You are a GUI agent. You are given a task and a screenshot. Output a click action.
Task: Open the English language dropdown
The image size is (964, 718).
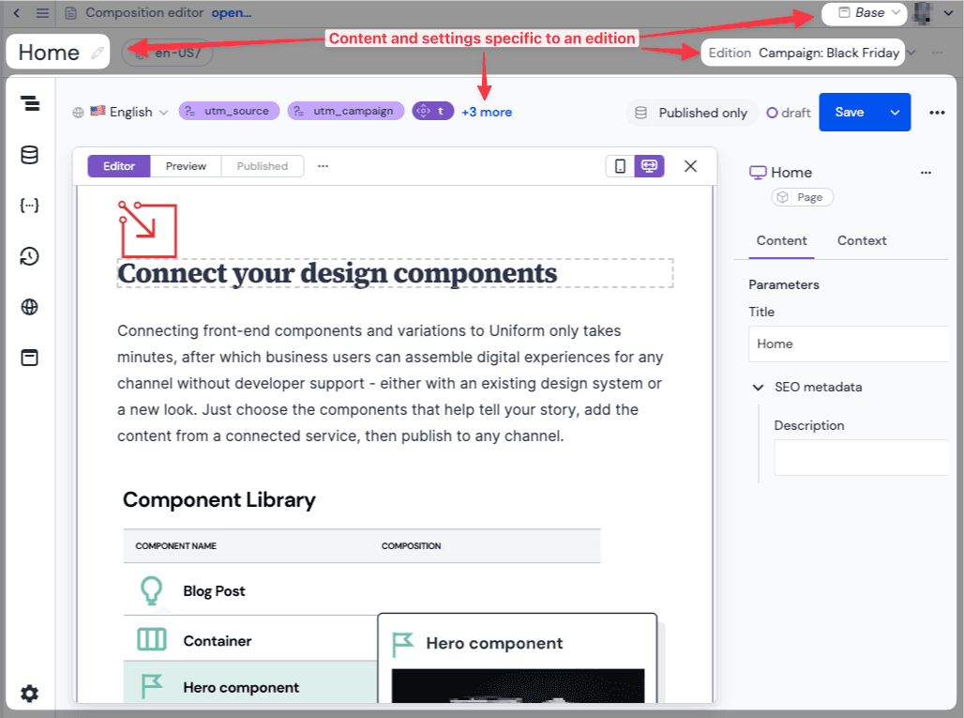tap(129, 112)
